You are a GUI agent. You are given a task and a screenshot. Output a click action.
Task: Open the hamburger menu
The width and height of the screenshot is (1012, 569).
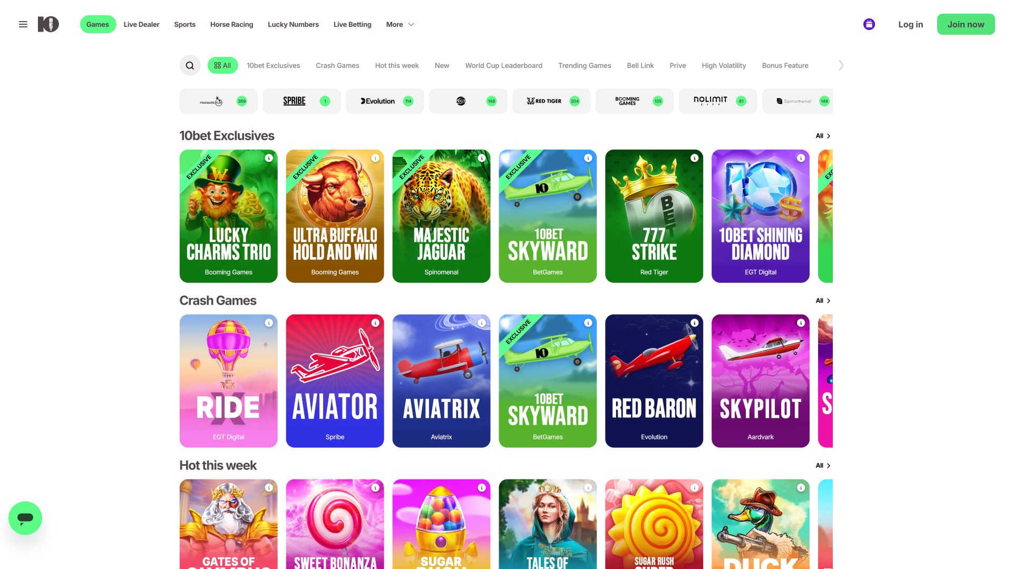[23, 24]
